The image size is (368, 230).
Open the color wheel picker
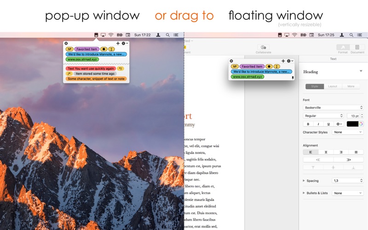click(x=361, y=124)
